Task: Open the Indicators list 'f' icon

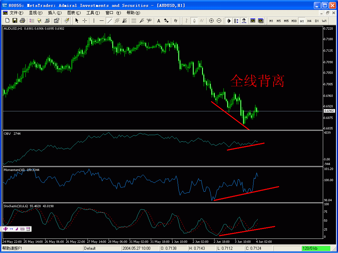Action: tap(176, 21)
